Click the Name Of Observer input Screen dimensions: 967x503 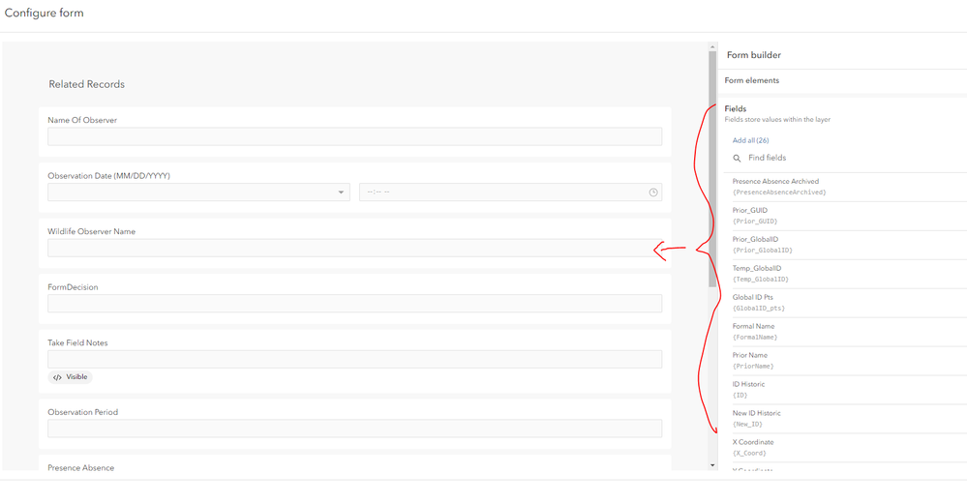coord(354,136)
